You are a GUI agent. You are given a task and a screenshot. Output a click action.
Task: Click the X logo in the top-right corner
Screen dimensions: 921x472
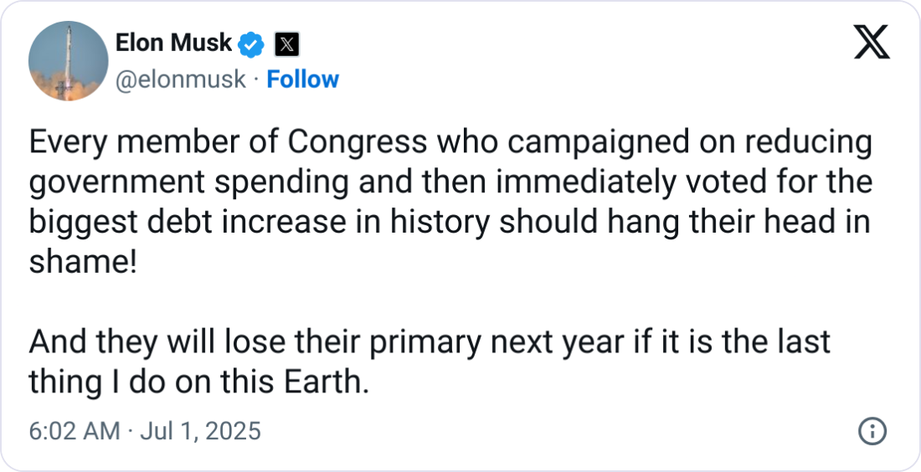(871, 41)
